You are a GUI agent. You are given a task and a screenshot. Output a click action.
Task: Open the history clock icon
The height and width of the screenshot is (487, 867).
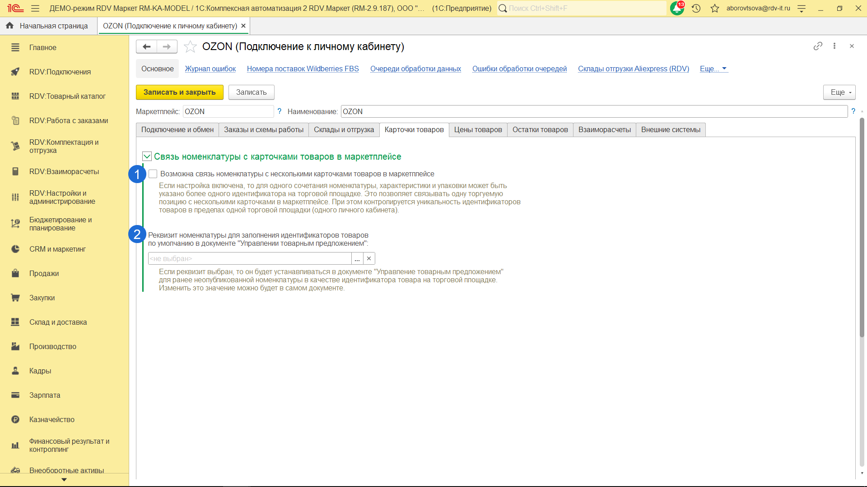696,8
